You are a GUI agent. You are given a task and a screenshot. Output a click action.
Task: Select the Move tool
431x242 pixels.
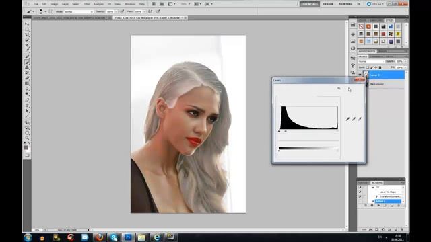[x=27, y=24]
